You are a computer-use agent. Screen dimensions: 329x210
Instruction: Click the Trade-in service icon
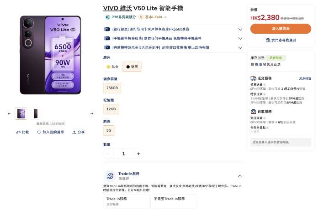coord(111,176)
